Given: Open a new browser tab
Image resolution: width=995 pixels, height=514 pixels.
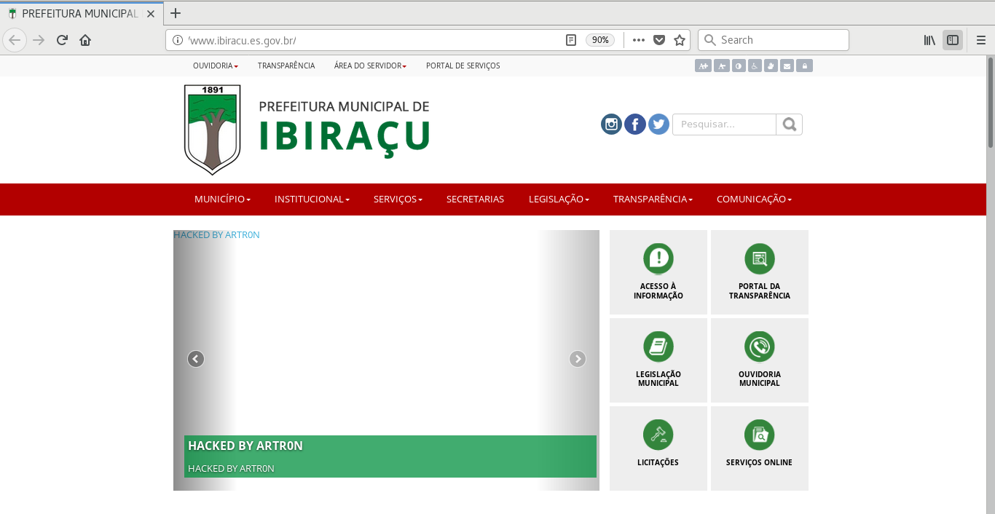Looking at the screenshot, I should pyautogui.click(x=175, y=13).
